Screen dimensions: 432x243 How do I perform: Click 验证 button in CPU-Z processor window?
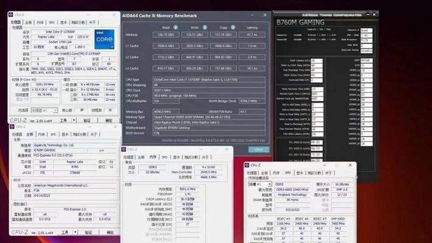87,120
